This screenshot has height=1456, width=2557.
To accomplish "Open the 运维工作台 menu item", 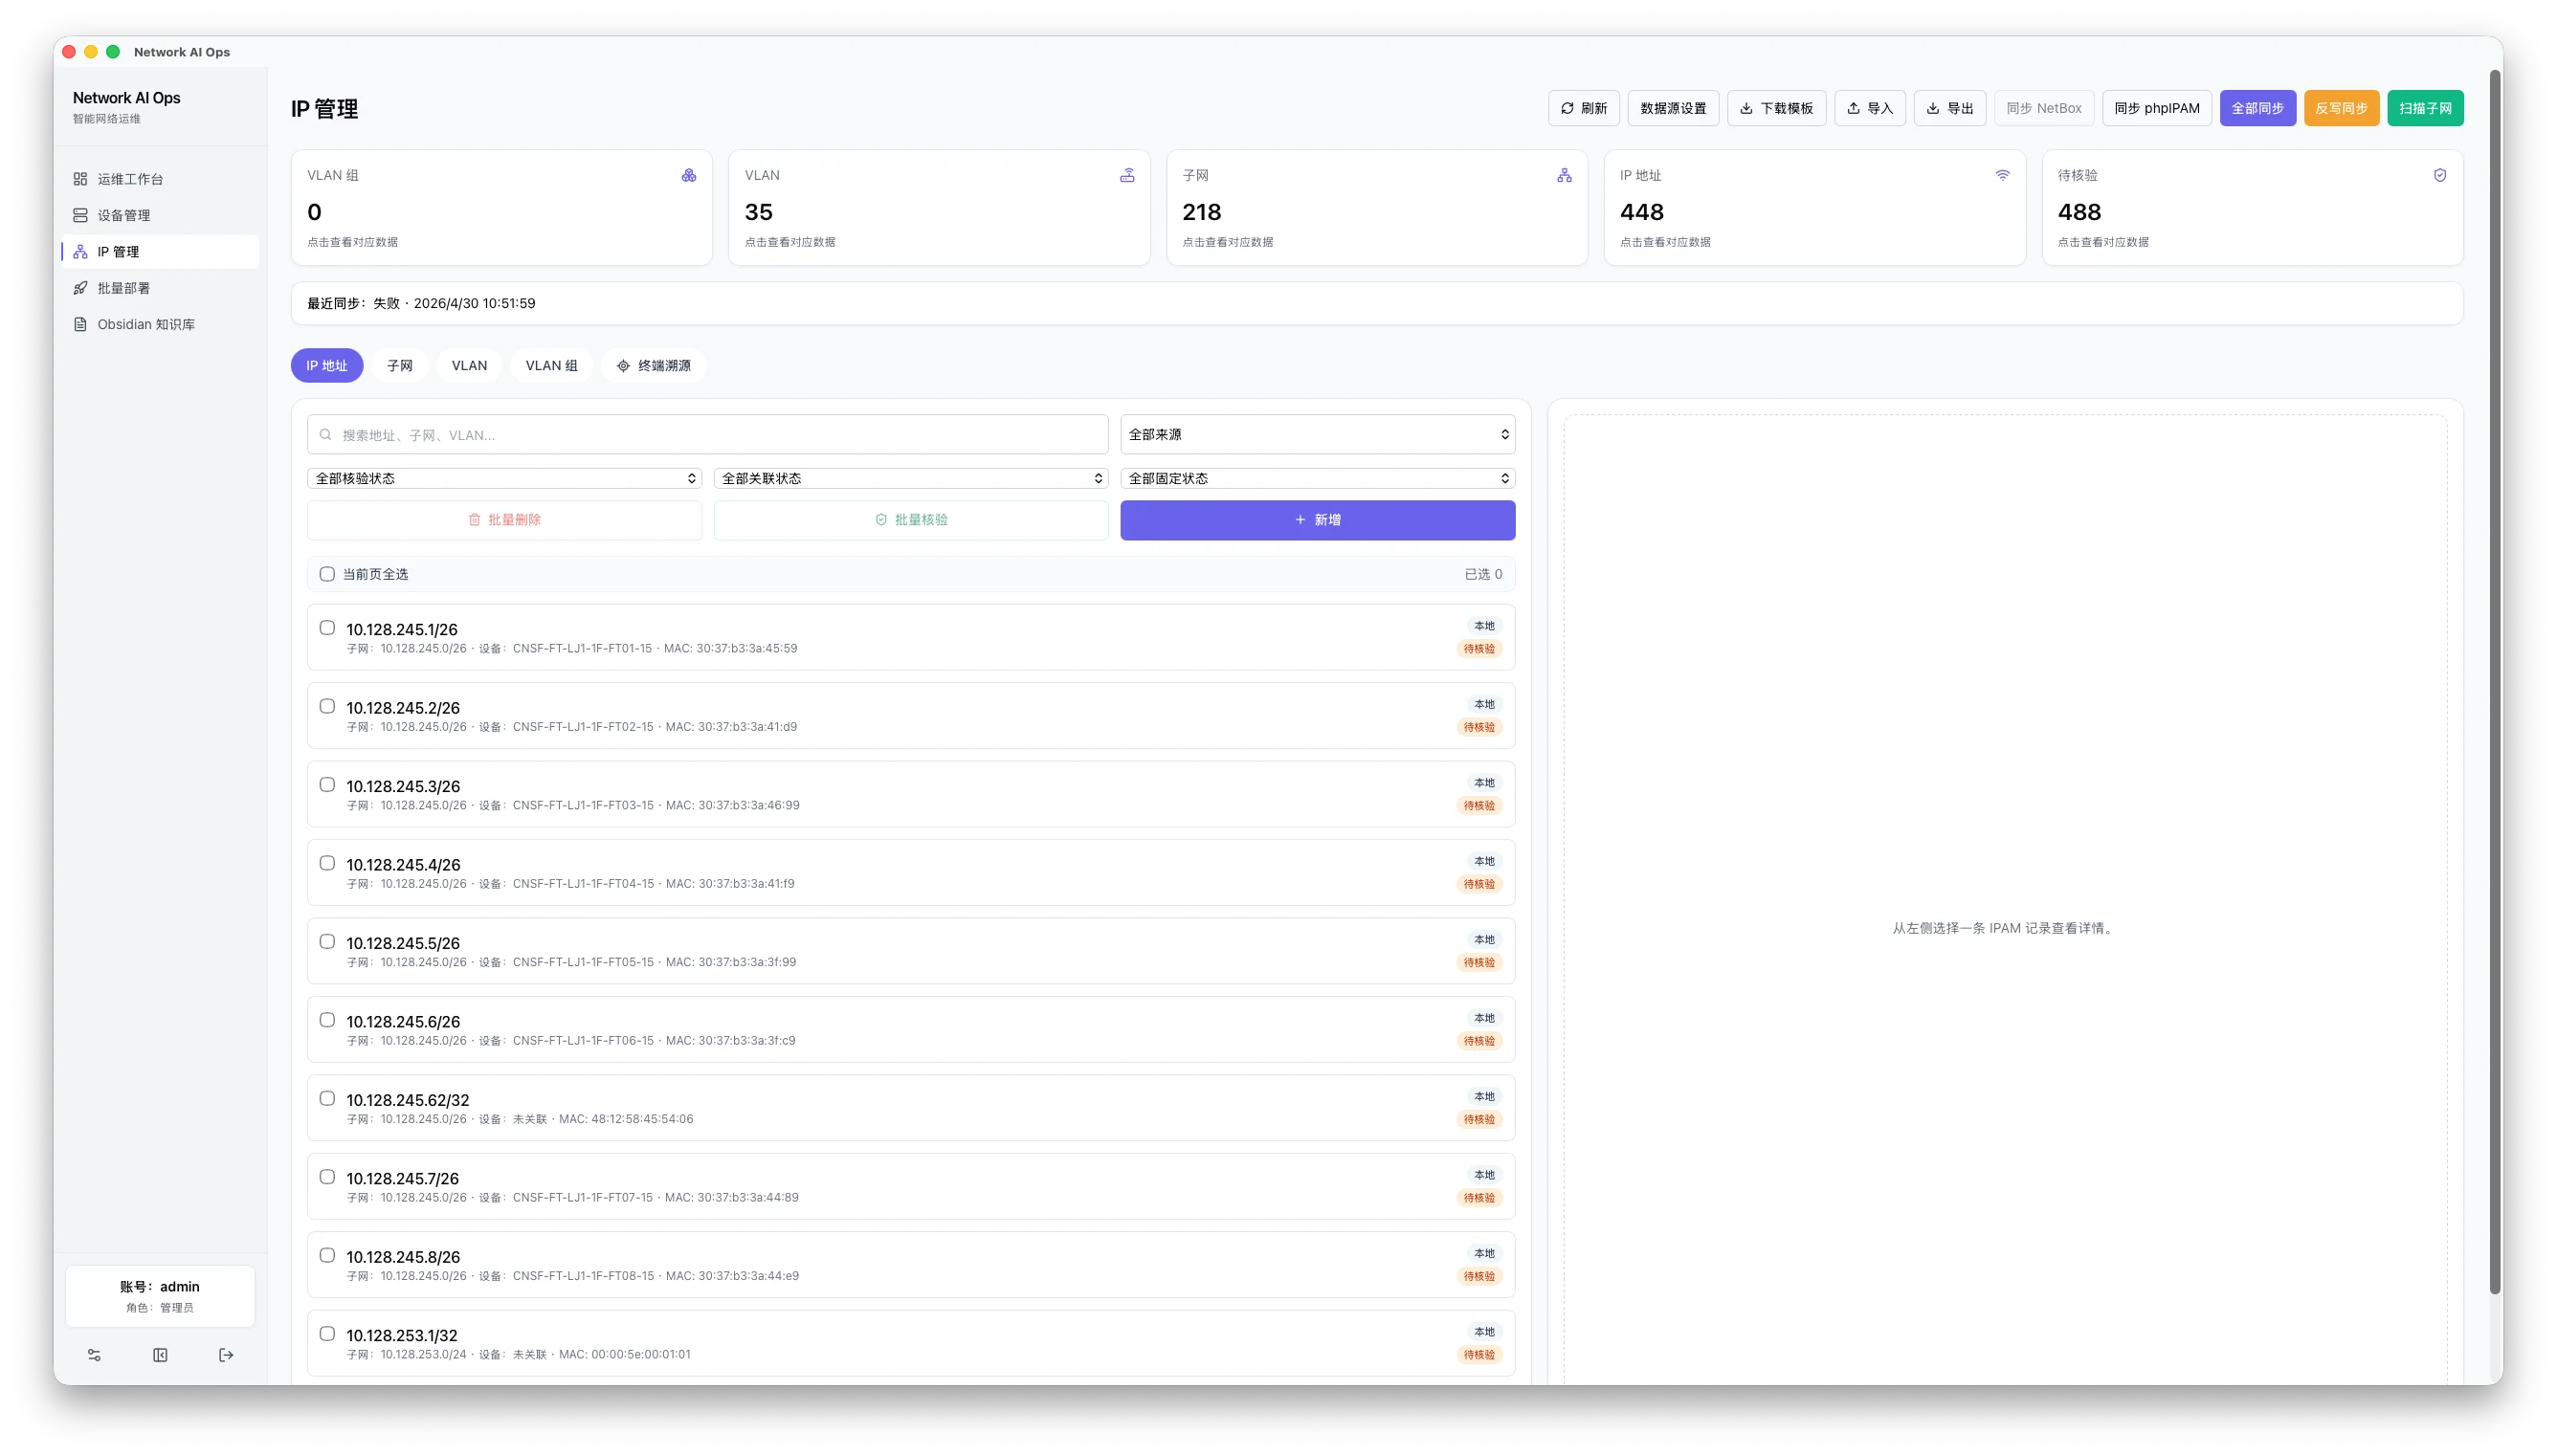I will click(x=160, y=179).
